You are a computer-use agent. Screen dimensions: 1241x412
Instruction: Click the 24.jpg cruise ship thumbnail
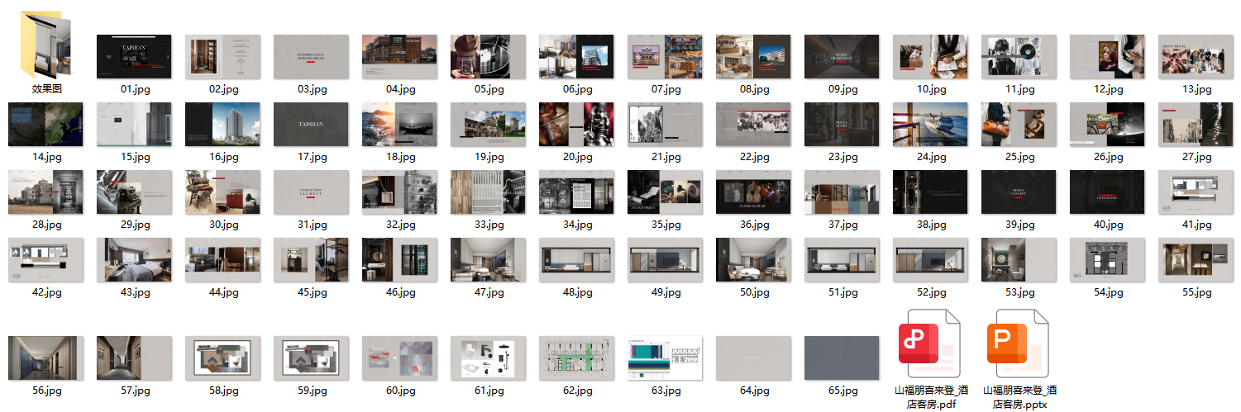pos(930,125)
